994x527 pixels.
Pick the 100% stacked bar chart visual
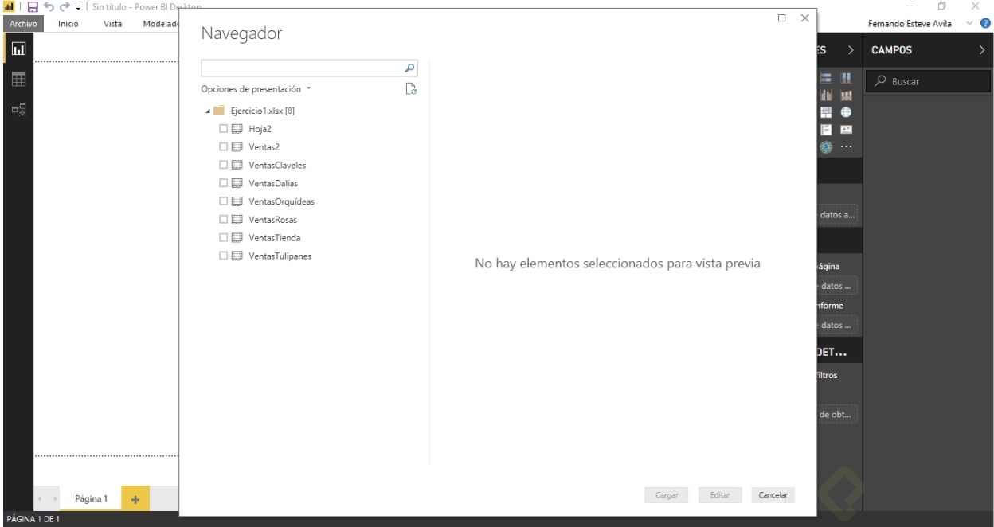click(826, 78)
